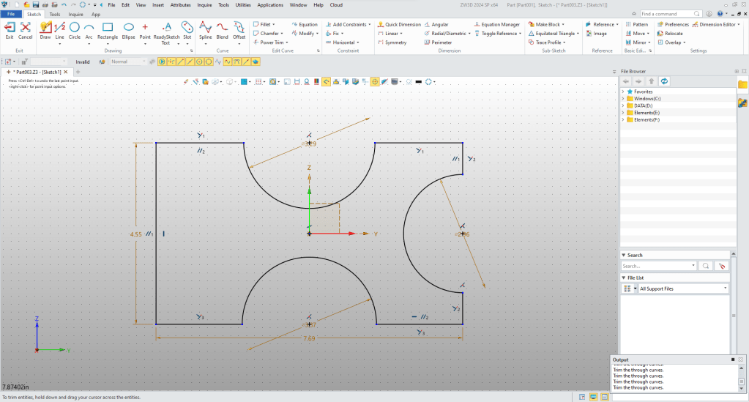749x402 pixels.
Task: Toggle the first highlighted snap filter button
Action: point(163,62)
